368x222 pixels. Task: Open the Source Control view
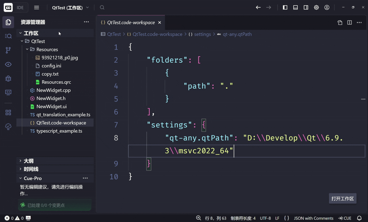click(x=8, y=50)
